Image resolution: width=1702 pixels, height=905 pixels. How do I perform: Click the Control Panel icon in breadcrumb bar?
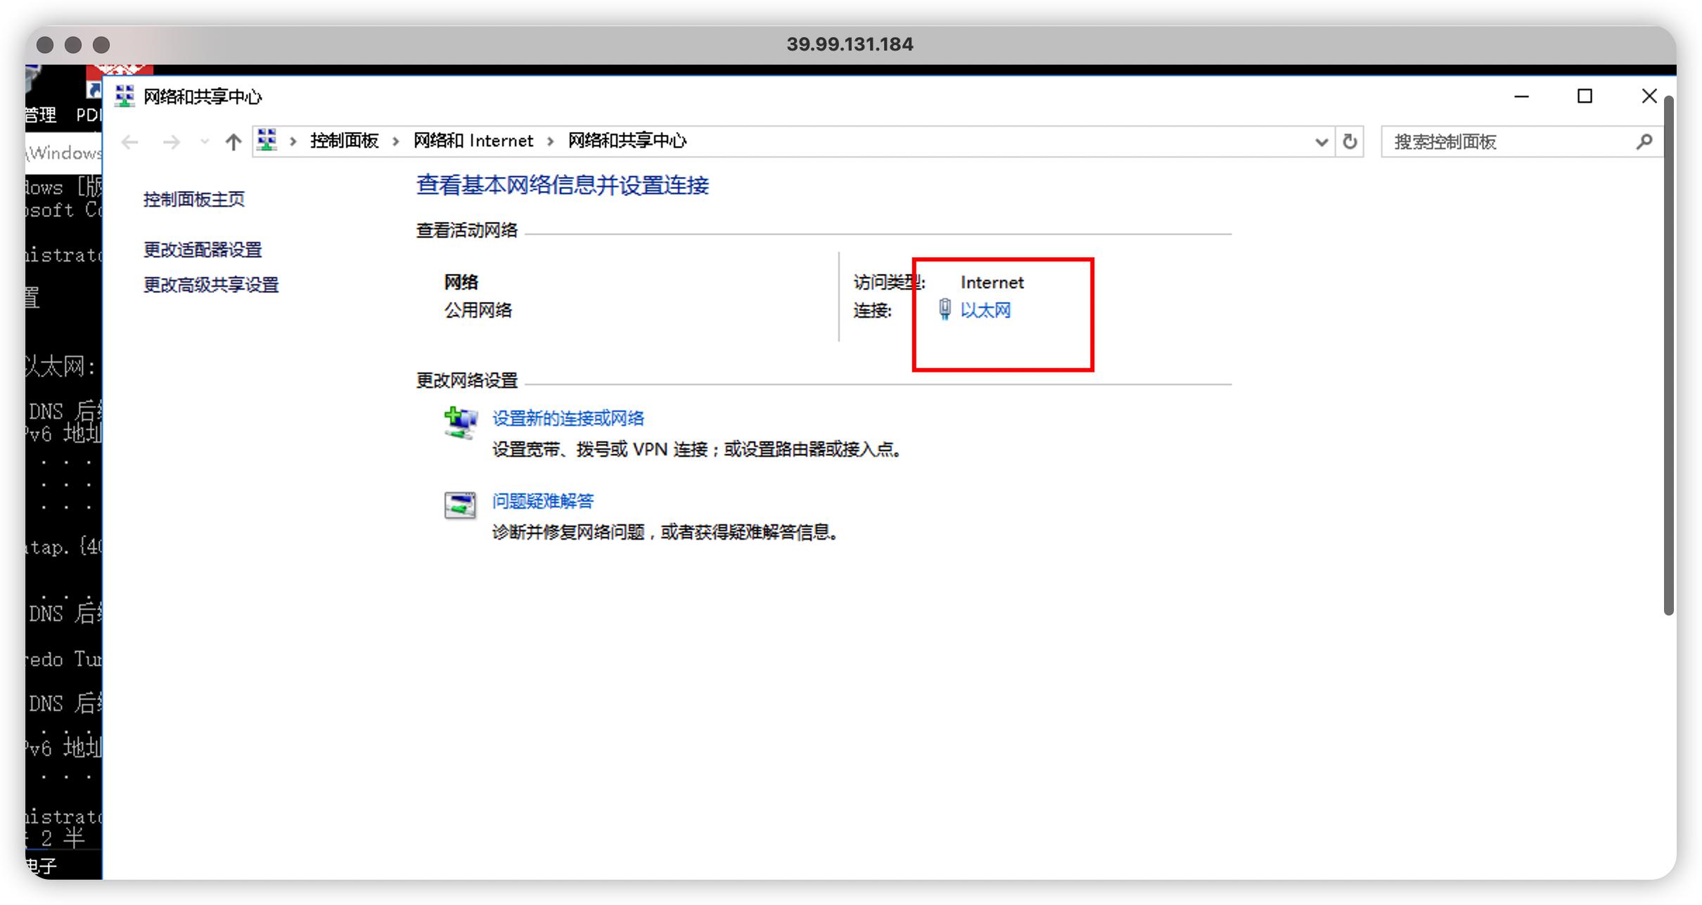pos(267,140)
